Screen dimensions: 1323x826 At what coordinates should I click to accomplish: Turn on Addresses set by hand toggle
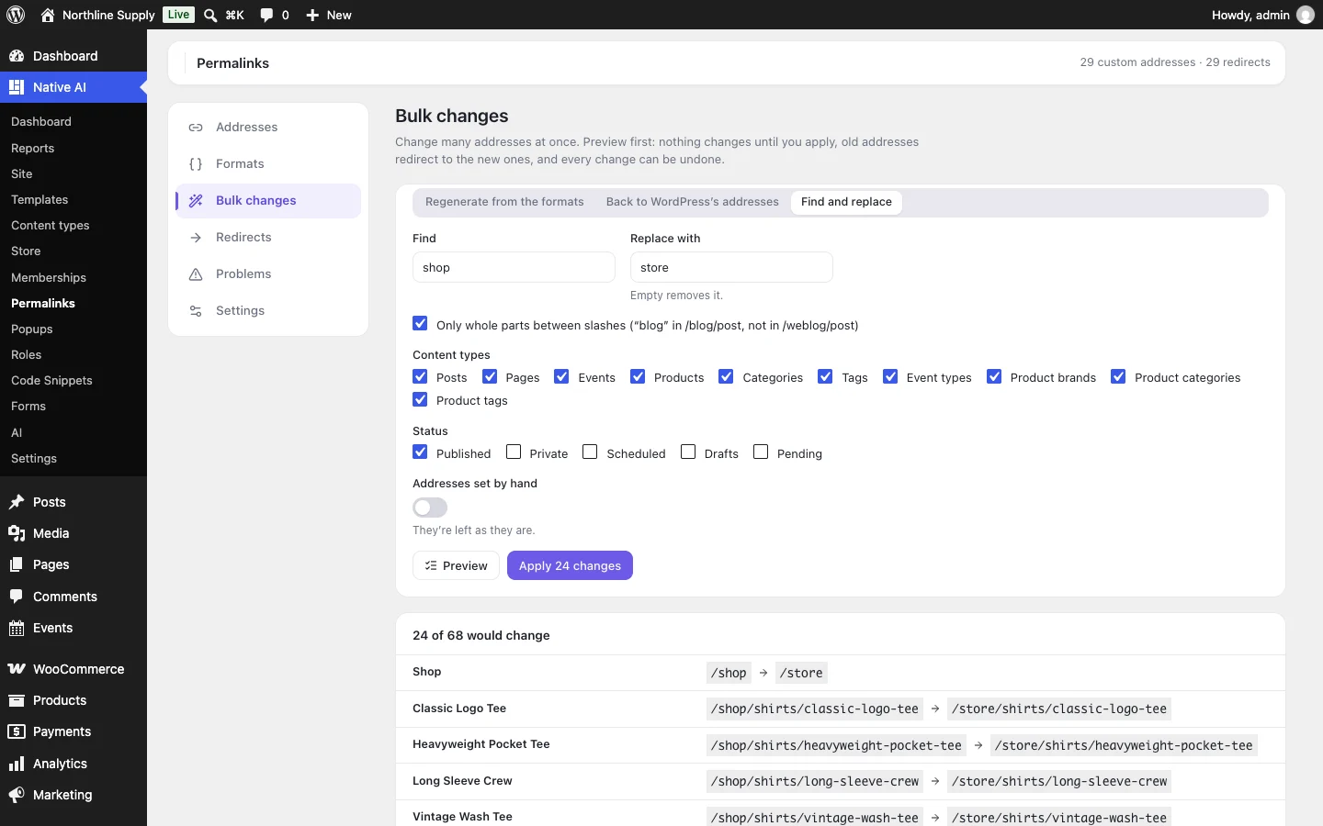[430, 508]
